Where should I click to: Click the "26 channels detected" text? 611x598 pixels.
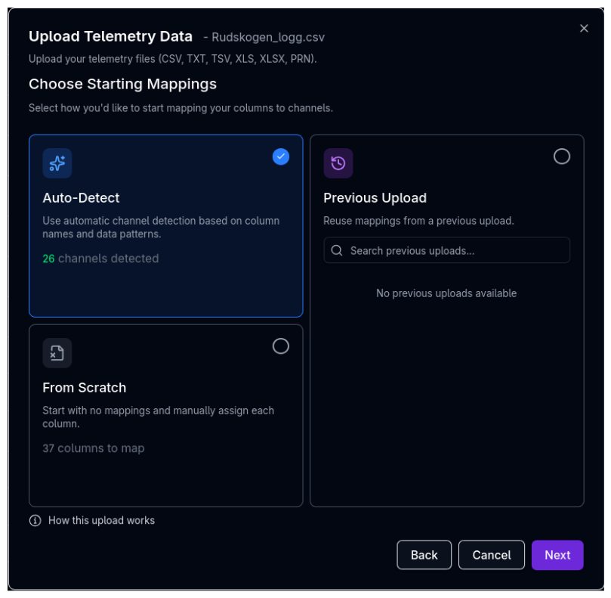pyautogui.click(x=100, y=259)
